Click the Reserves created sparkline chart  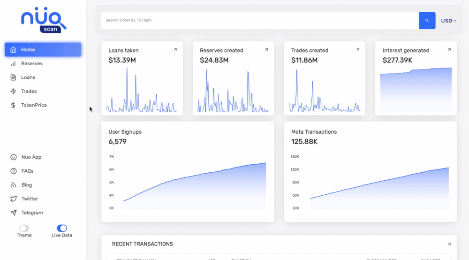233,91
